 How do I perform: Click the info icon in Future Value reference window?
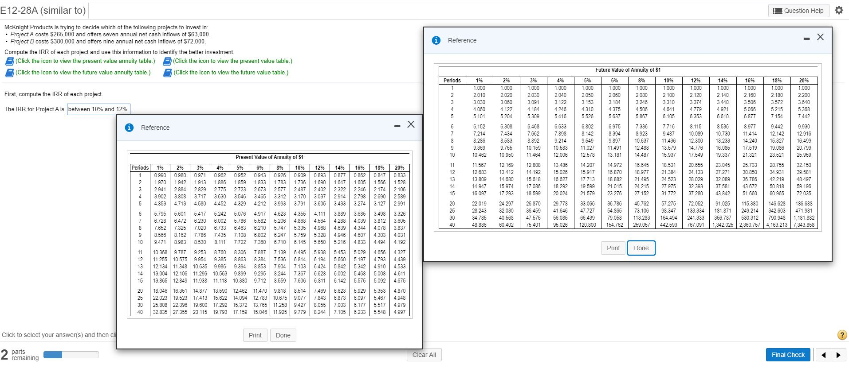click(x=436, y=40)
